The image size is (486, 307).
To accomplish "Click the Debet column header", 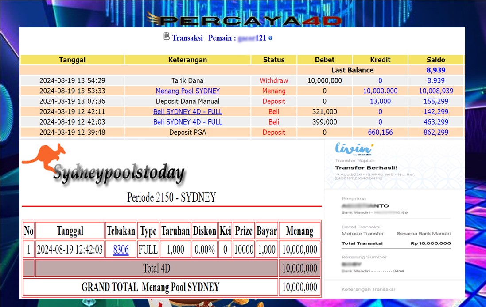I will click(x=324, y=60).
